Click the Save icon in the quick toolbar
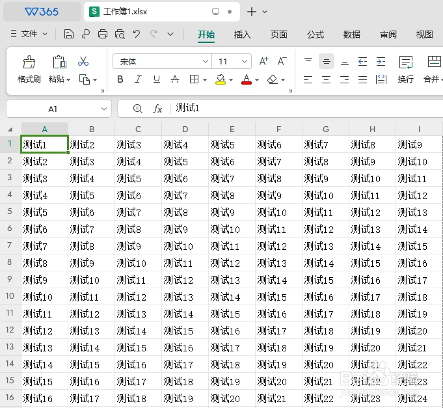Image resolution: width=443 pixels, height=408 pixels. point(69,34)
